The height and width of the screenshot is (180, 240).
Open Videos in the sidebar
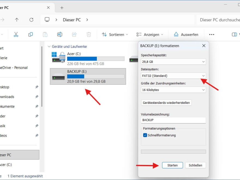tap(3, 136)
